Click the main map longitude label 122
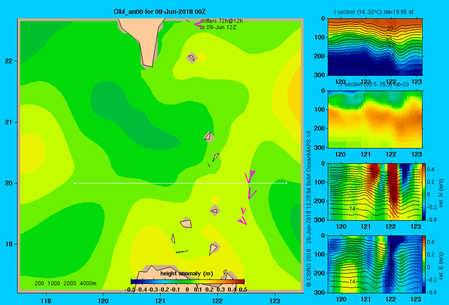The image size is (449, 305). 217,301
